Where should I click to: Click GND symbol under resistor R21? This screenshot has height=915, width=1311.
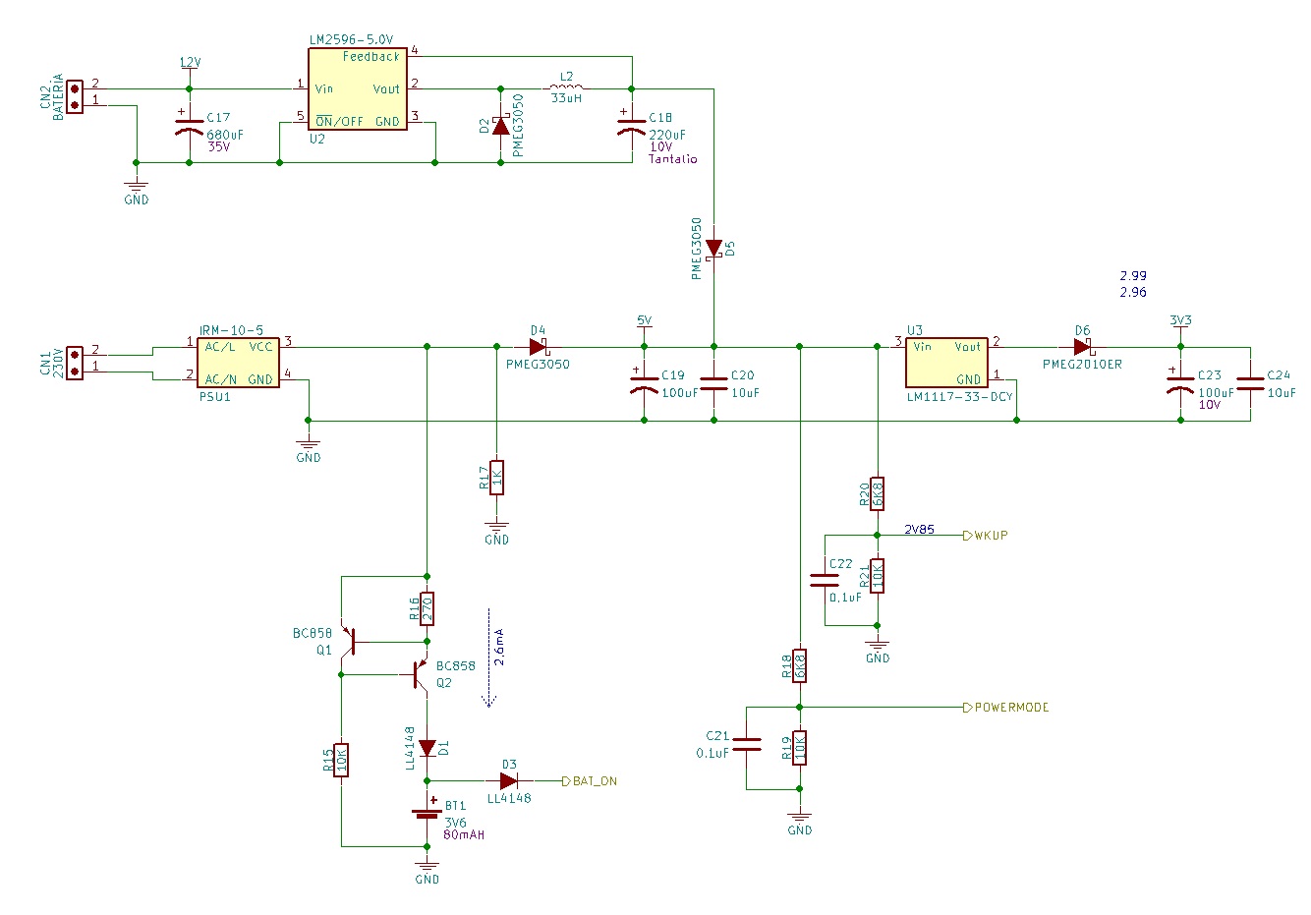click(x=878, y=651)
